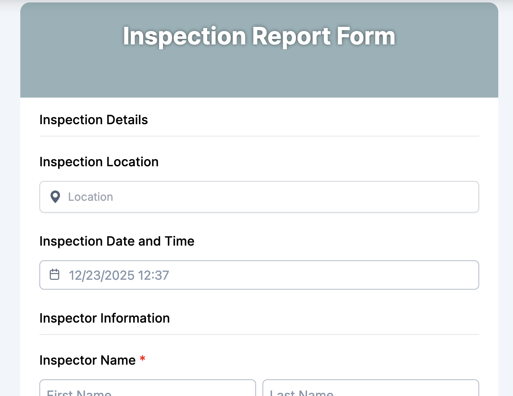This screenshot has height=396, width=513.
Task: Click the Location placeholder text
Action: (91, 197)
